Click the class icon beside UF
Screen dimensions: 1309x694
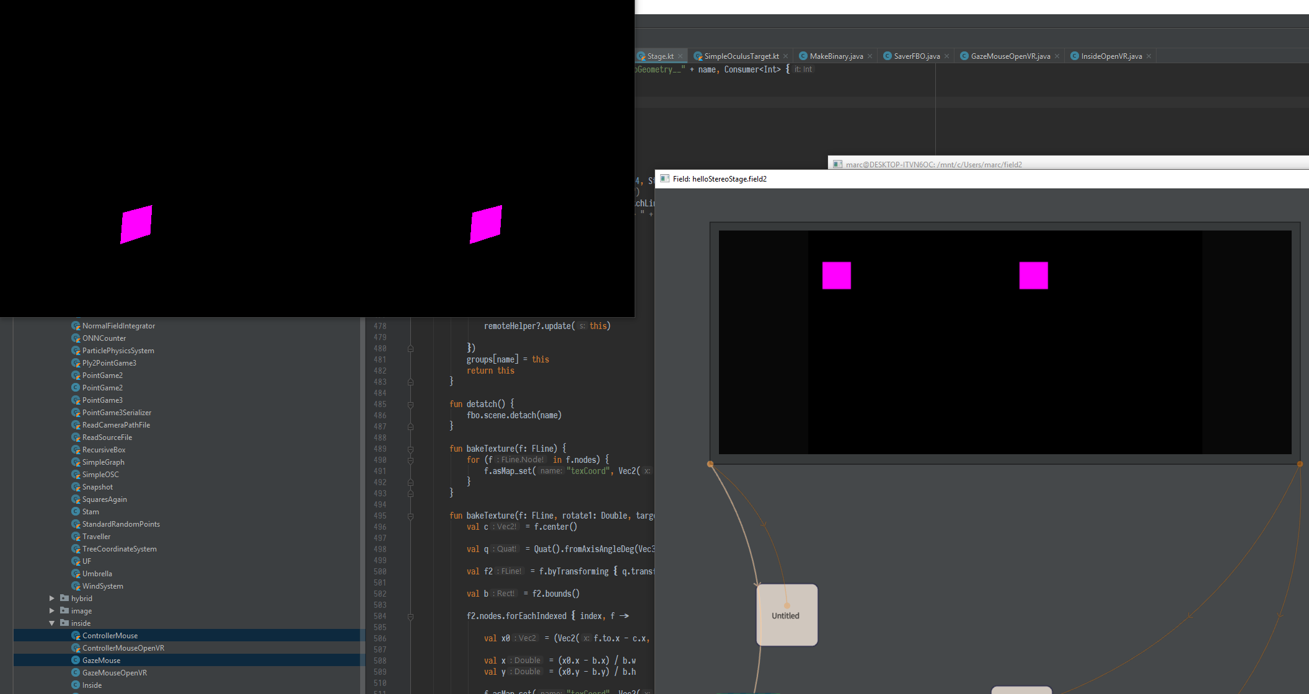76,561
